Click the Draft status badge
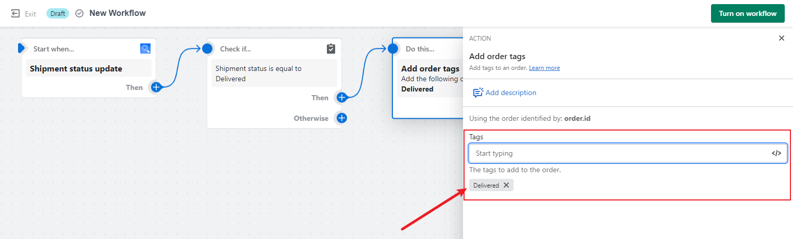The height and width of the screenshot is (239, 793). click(58, 13)
